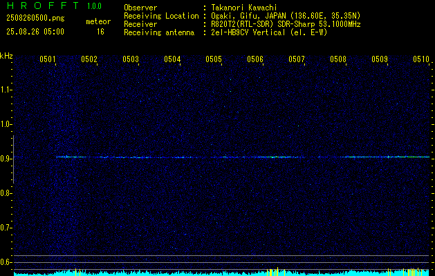Click the 0.9 kHz axis label
The width and height of the screenshot is (435, 276).
[6, 159]
